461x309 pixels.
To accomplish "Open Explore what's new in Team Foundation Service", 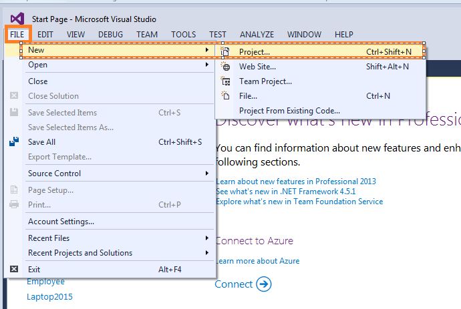I will [299, 202].
